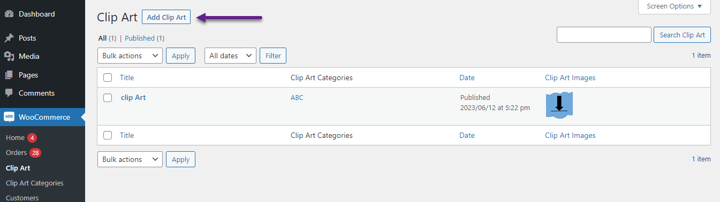Open the clip art arrow thumbnail

pyautogui.click(x=559, y=105)
